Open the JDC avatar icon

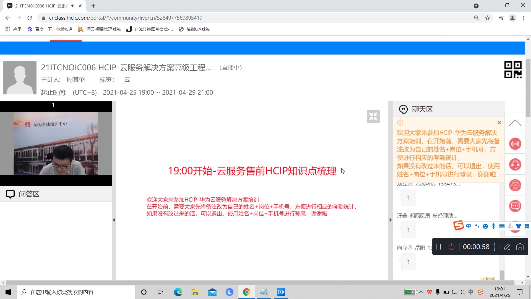coord(515,185)
